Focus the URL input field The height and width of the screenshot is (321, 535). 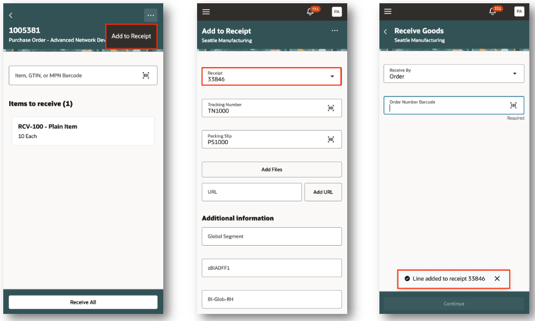(252, 192)
